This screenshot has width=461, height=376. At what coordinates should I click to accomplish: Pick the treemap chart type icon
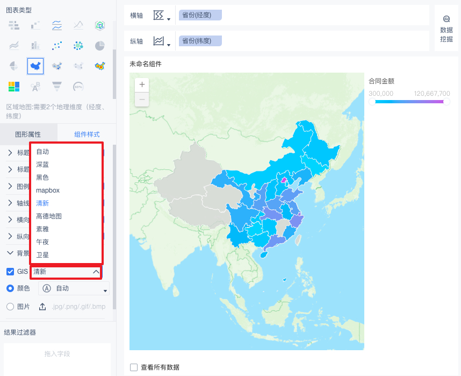tap(14, 87)
